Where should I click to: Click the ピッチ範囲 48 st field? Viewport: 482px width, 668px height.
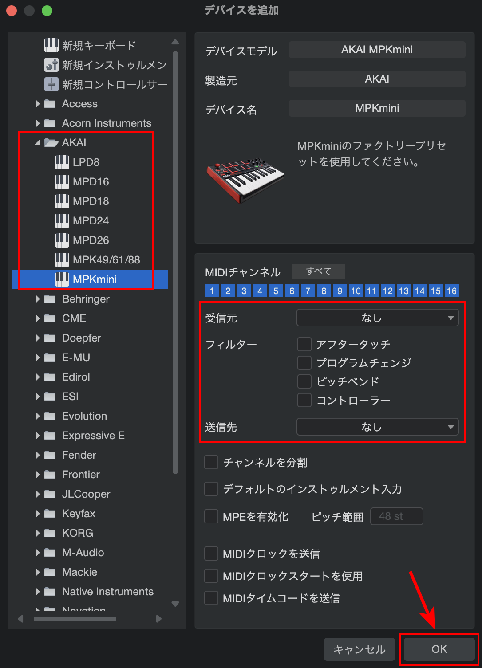(397, 516)
